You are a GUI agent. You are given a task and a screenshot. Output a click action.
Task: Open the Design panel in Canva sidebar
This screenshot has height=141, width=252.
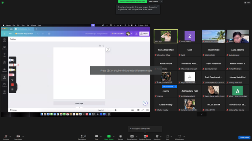4,40
